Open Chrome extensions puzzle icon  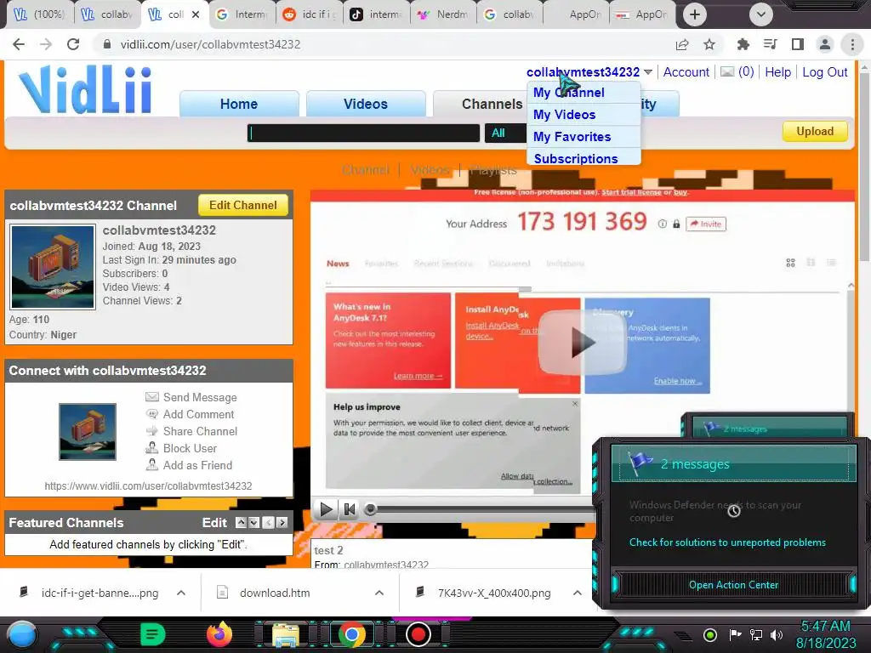click(x=743, y=44)
